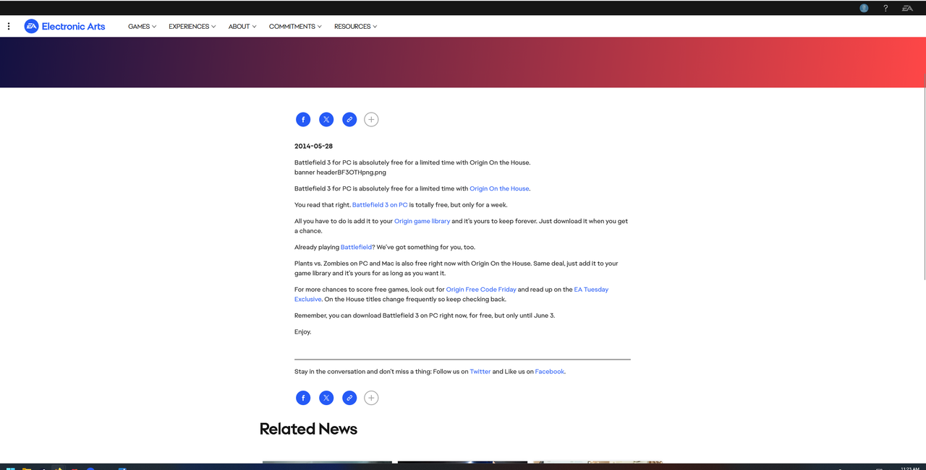
Task: Expand the About menu
Action: tap(242, 26)
